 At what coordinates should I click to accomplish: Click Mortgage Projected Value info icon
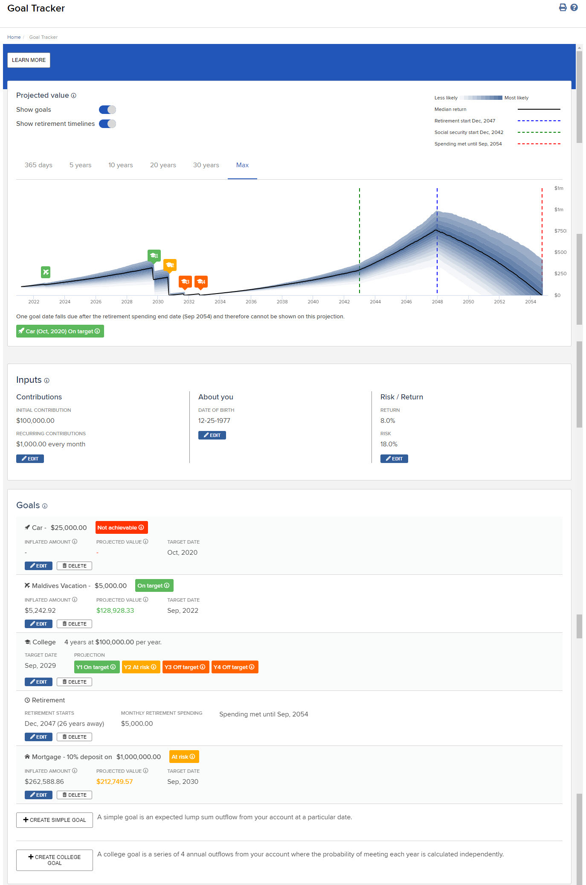coord(145,771)
